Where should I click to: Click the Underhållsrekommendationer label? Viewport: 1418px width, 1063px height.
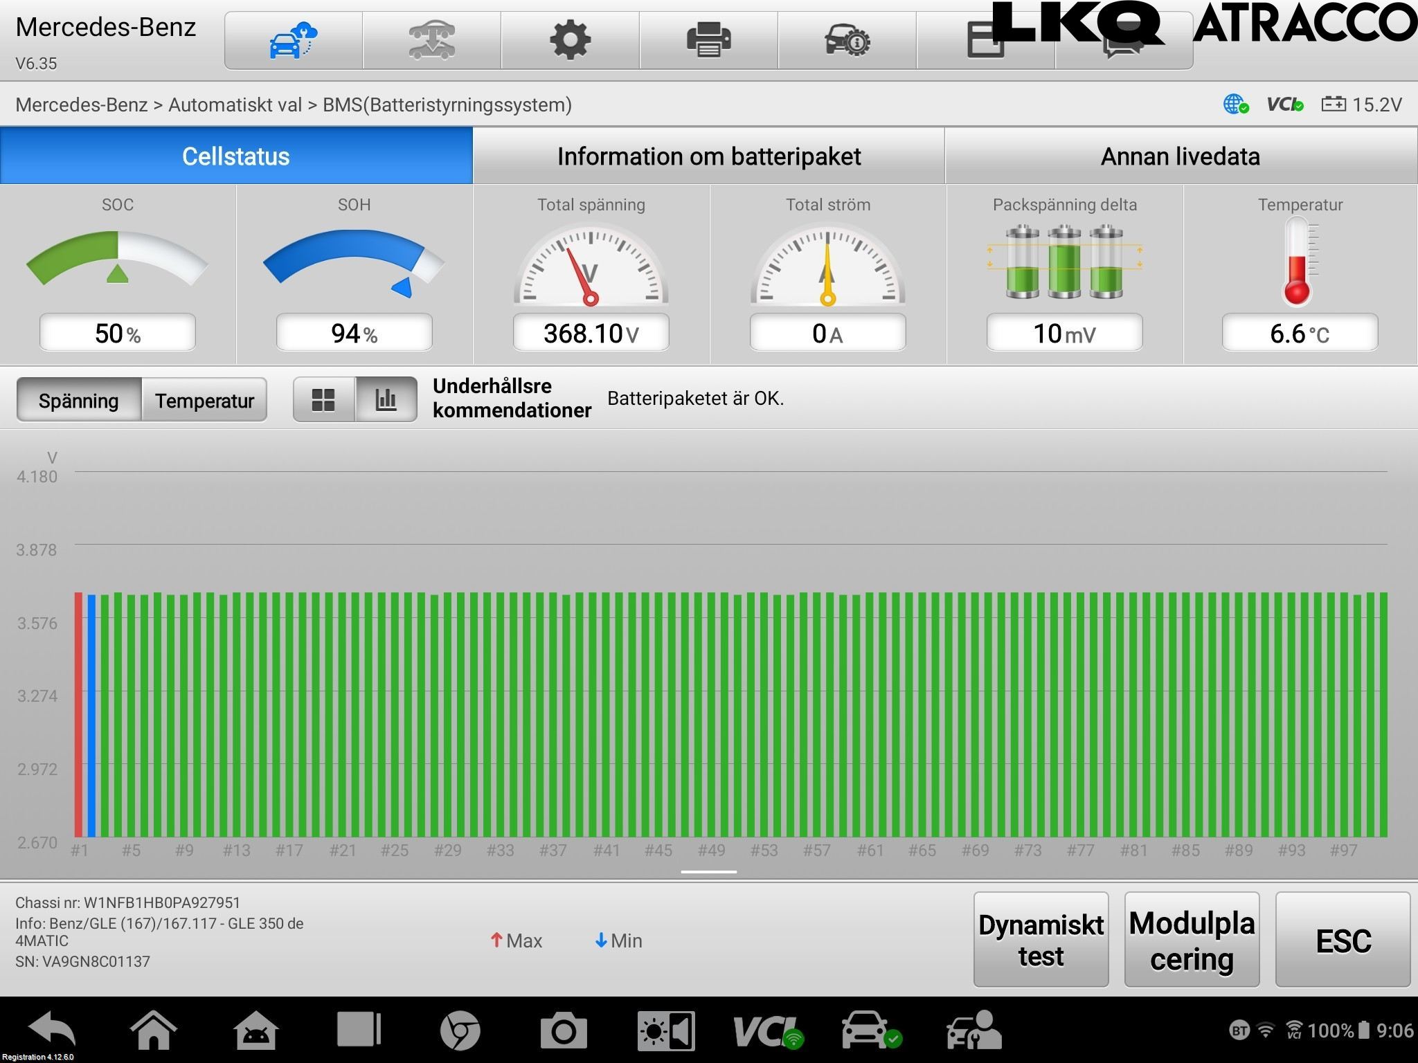click(512, 398)
